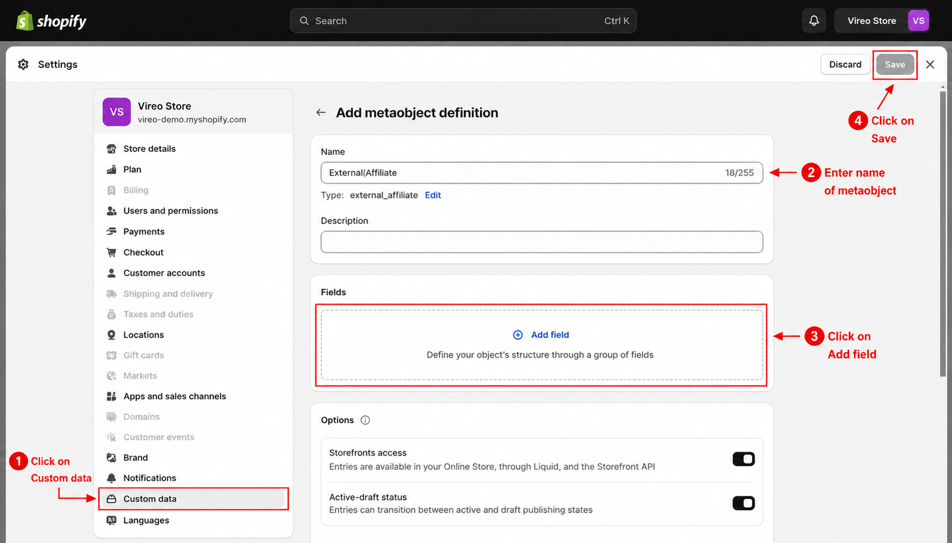The width and height of the screenshot is (952, 543).
Task: Click the Users and permissions icon
Action: 111,211
